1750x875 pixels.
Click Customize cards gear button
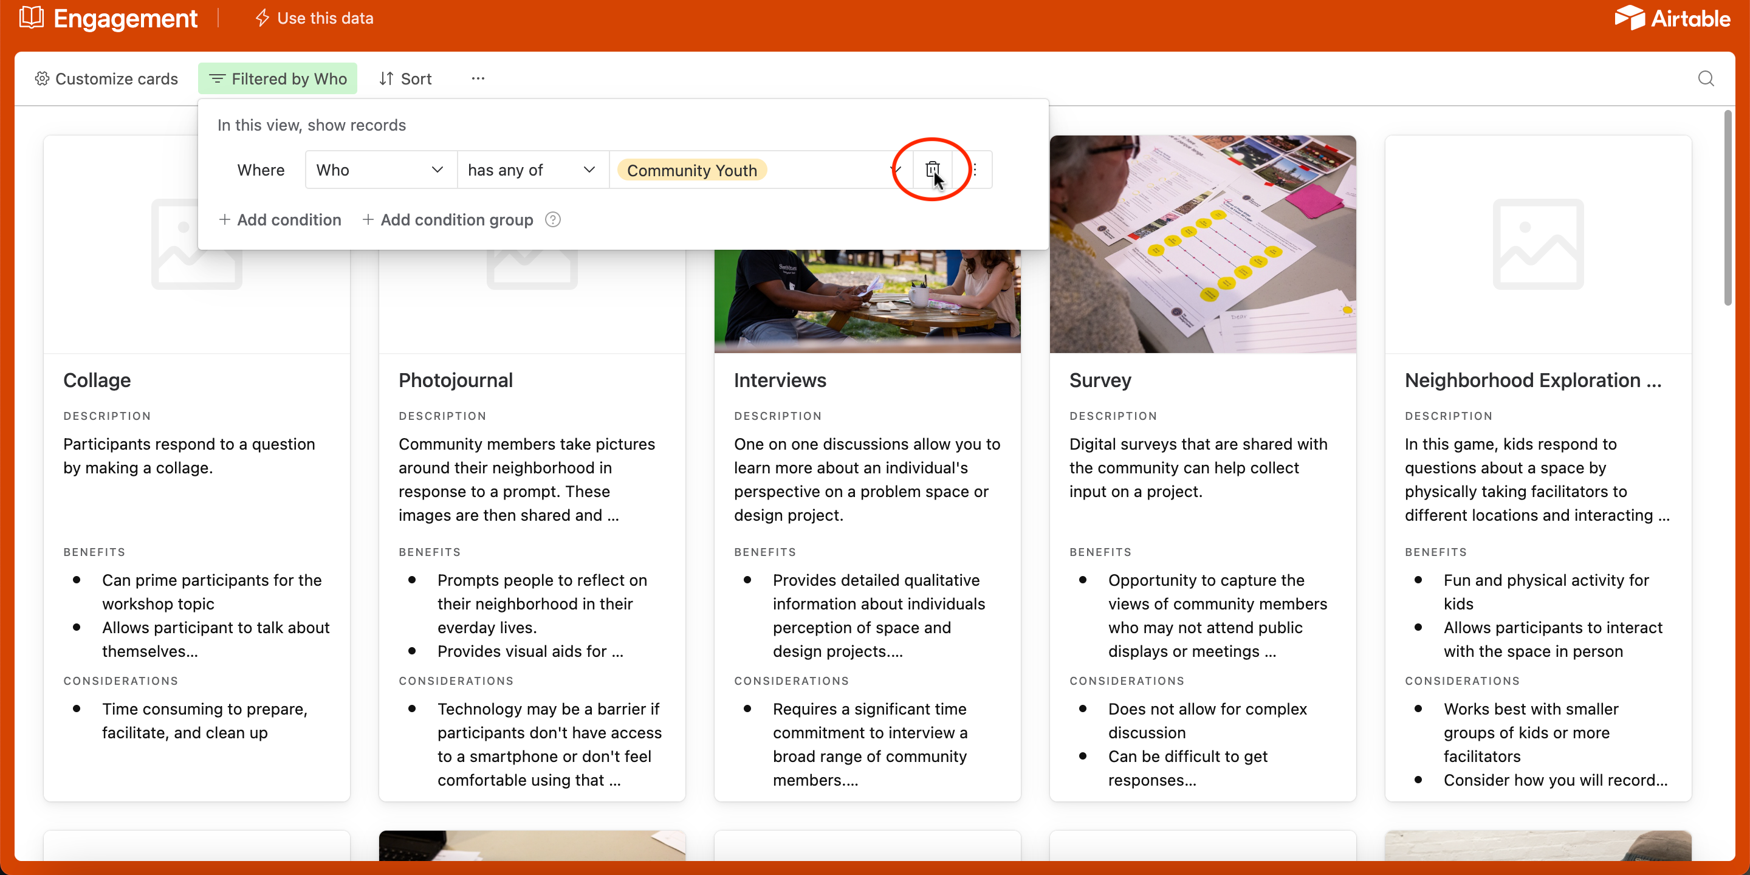click(x=107, y=79)
